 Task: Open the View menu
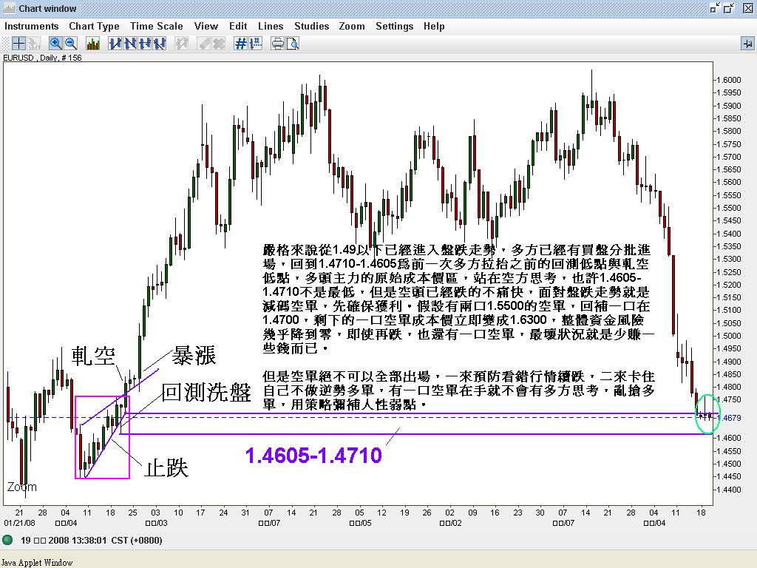coord(206,26)
